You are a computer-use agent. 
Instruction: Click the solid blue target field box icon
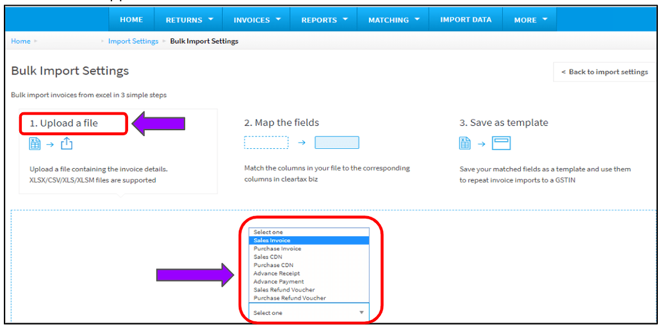[x=336, y=142]
